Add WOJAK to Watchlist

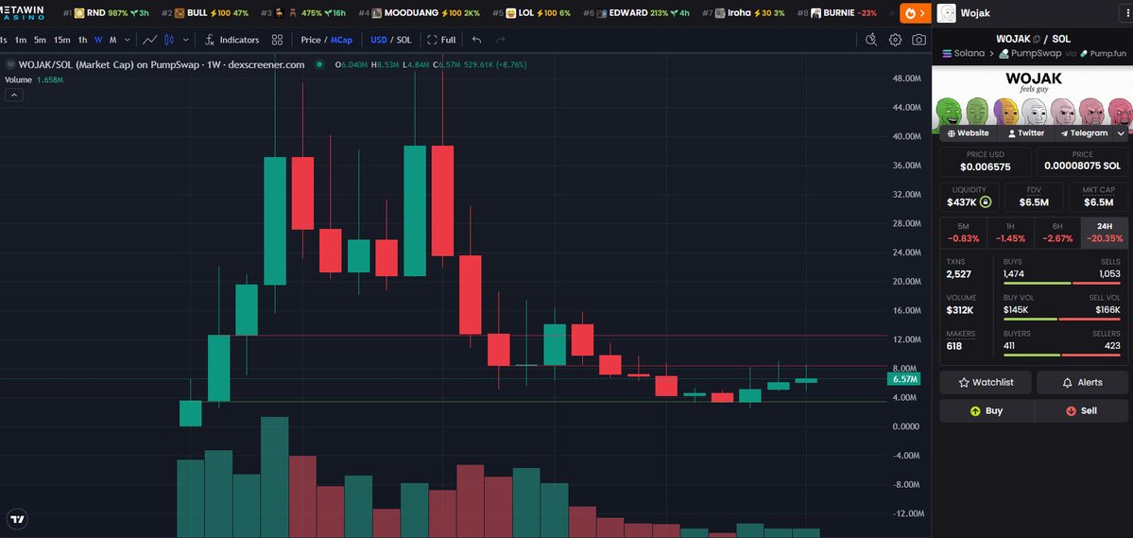(x=986, y=383)
